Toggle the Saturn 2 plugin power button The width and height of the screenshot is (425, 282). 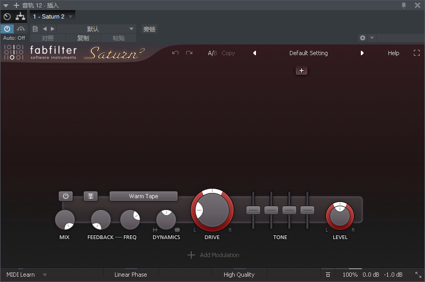pyautogui.click(x=7, y=29)
